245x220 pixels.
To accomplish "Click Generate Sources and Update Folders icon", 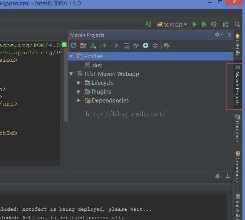I will click(83, 45).
